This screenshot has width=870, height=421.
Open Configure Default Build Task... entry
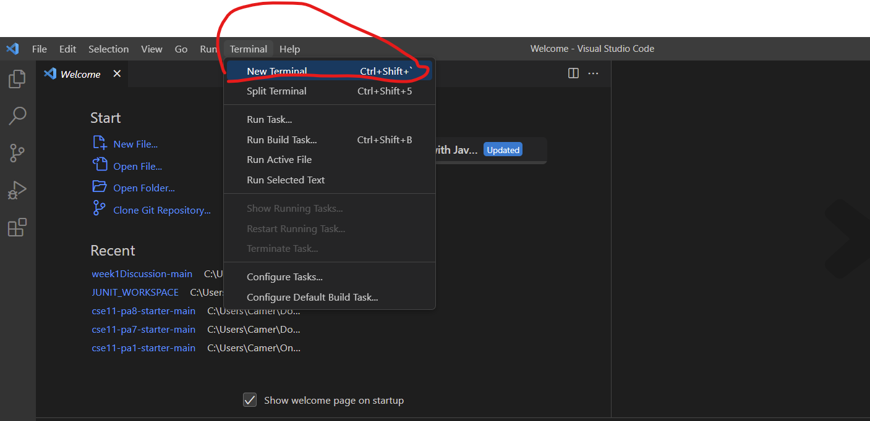312,298
